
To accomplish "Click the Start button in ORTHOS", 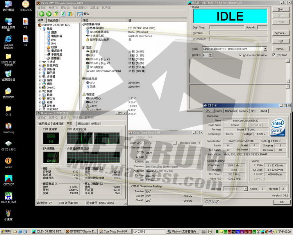I will (x=280, y=9).
